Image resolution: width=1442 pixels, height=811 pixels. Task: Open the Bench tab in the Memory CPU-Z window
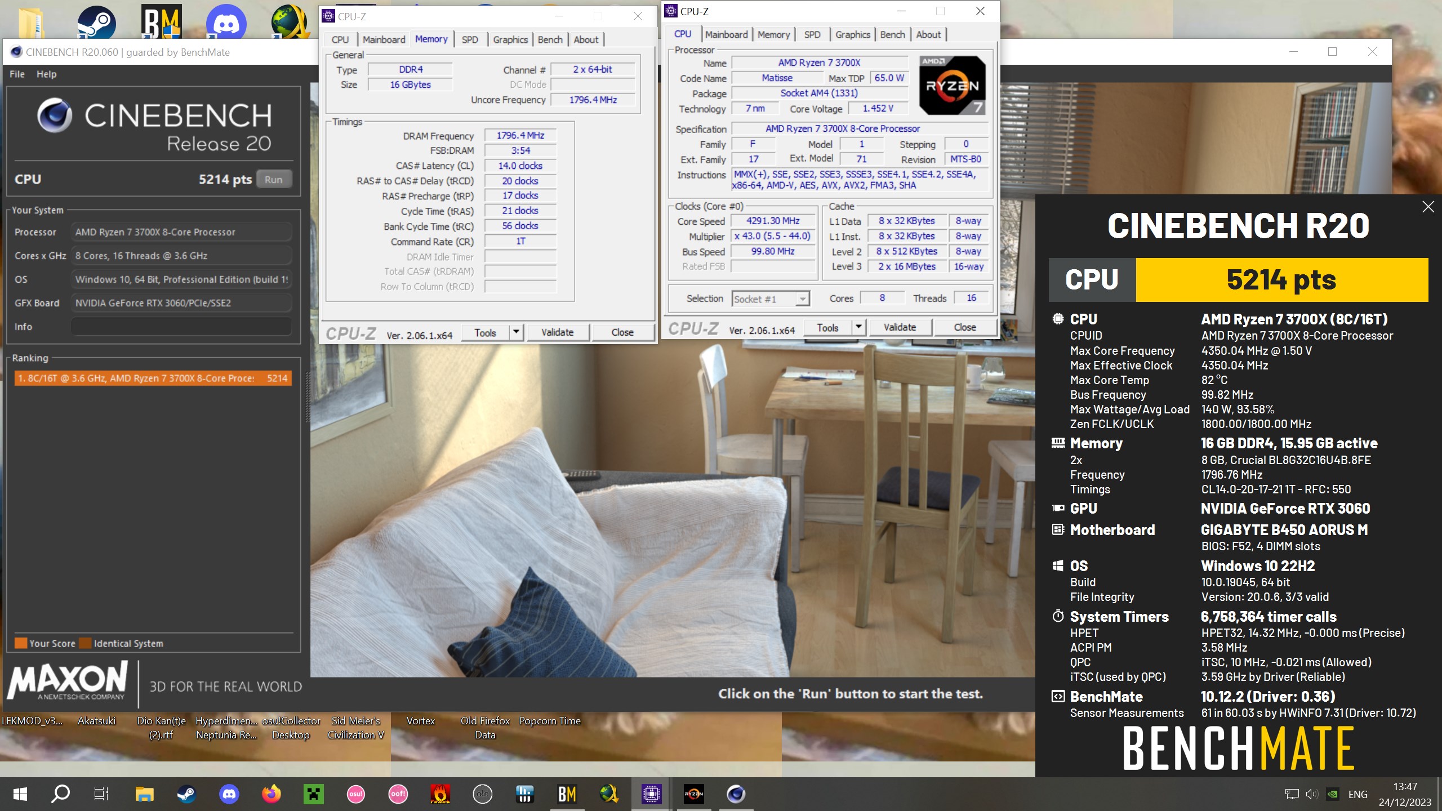pyautogui.click(x=550, y=39)
